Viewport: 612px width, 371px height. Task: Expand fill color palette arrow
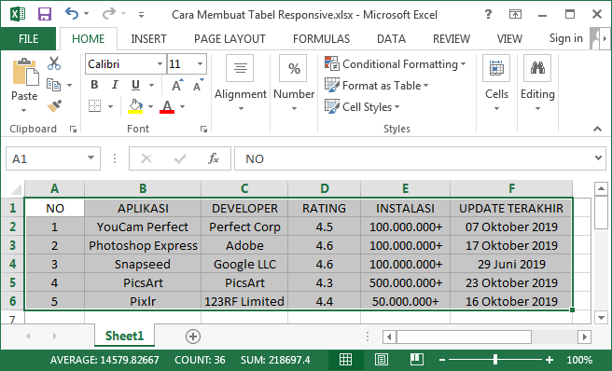click(x=150, y=106)
